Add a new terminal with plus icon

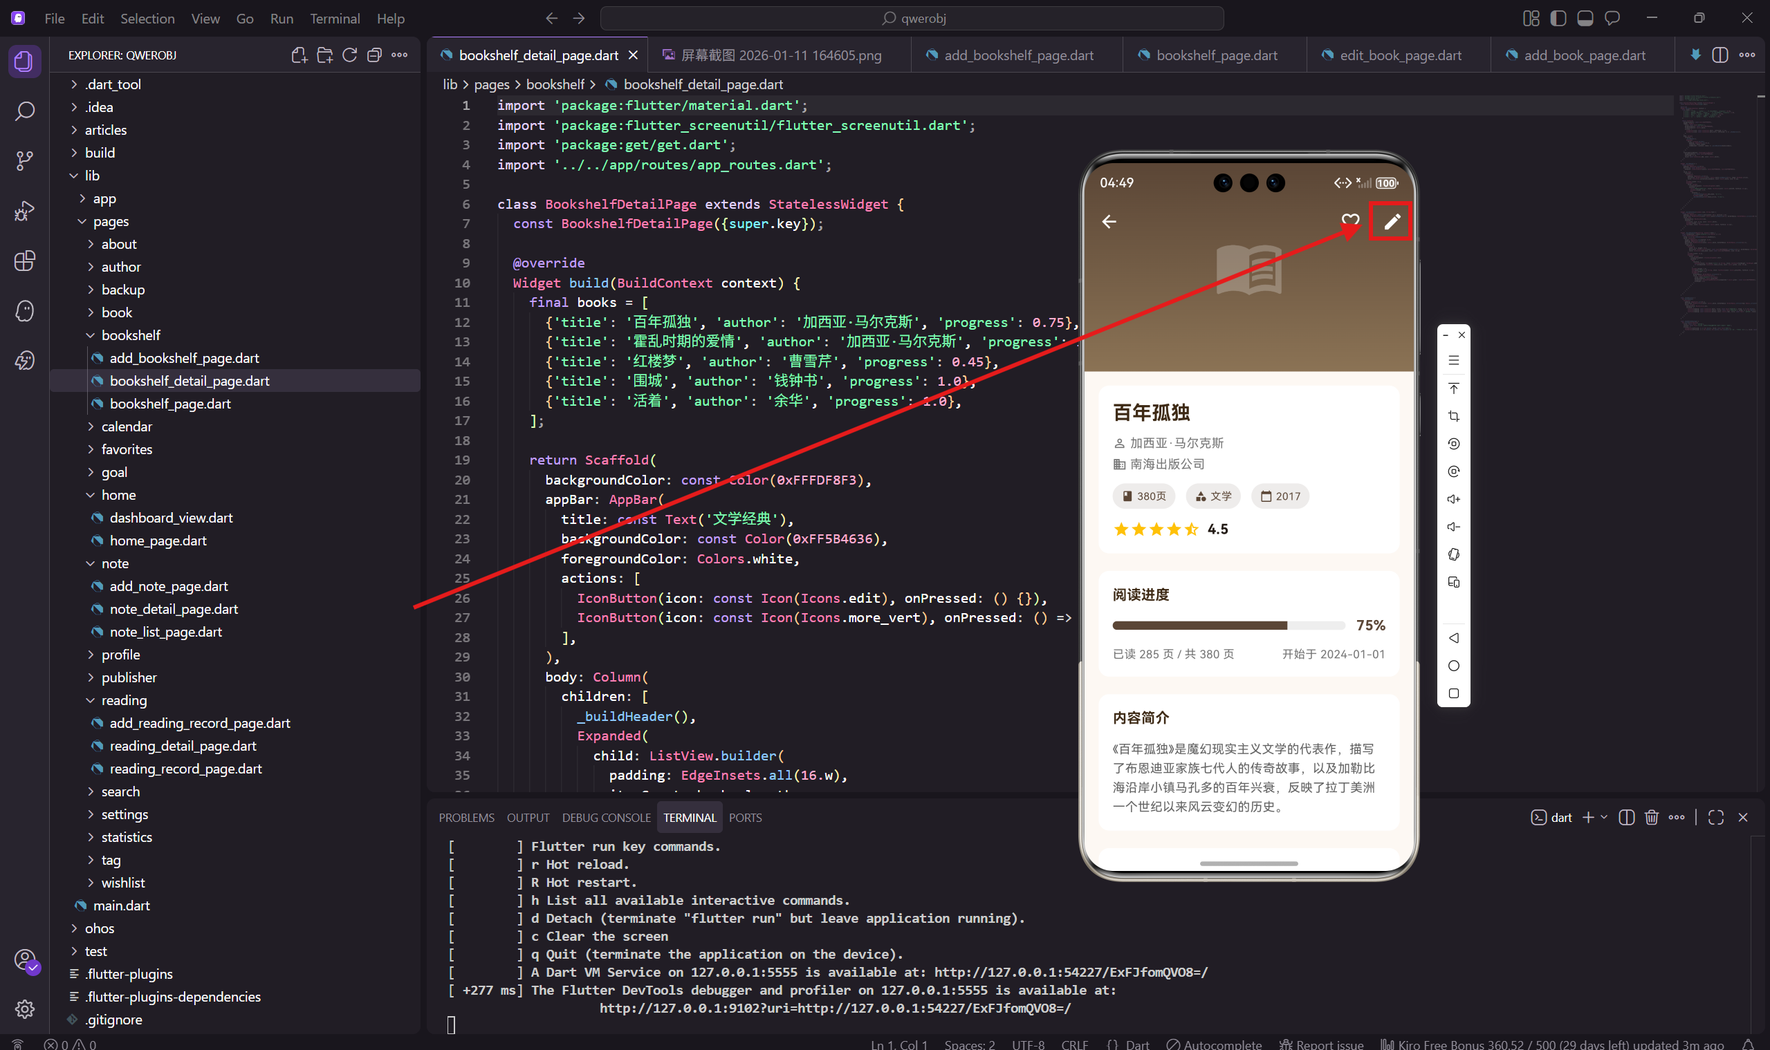pyautogui.click(x=1588, y=818)
